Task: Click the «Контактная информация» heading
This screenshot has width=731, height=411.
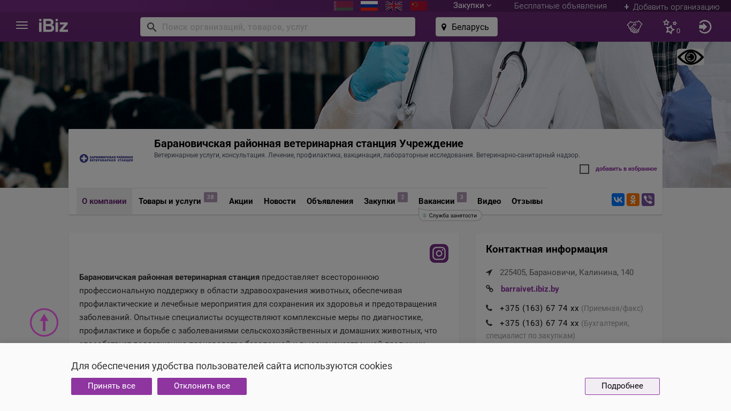Action: click(x=546, y=249)
